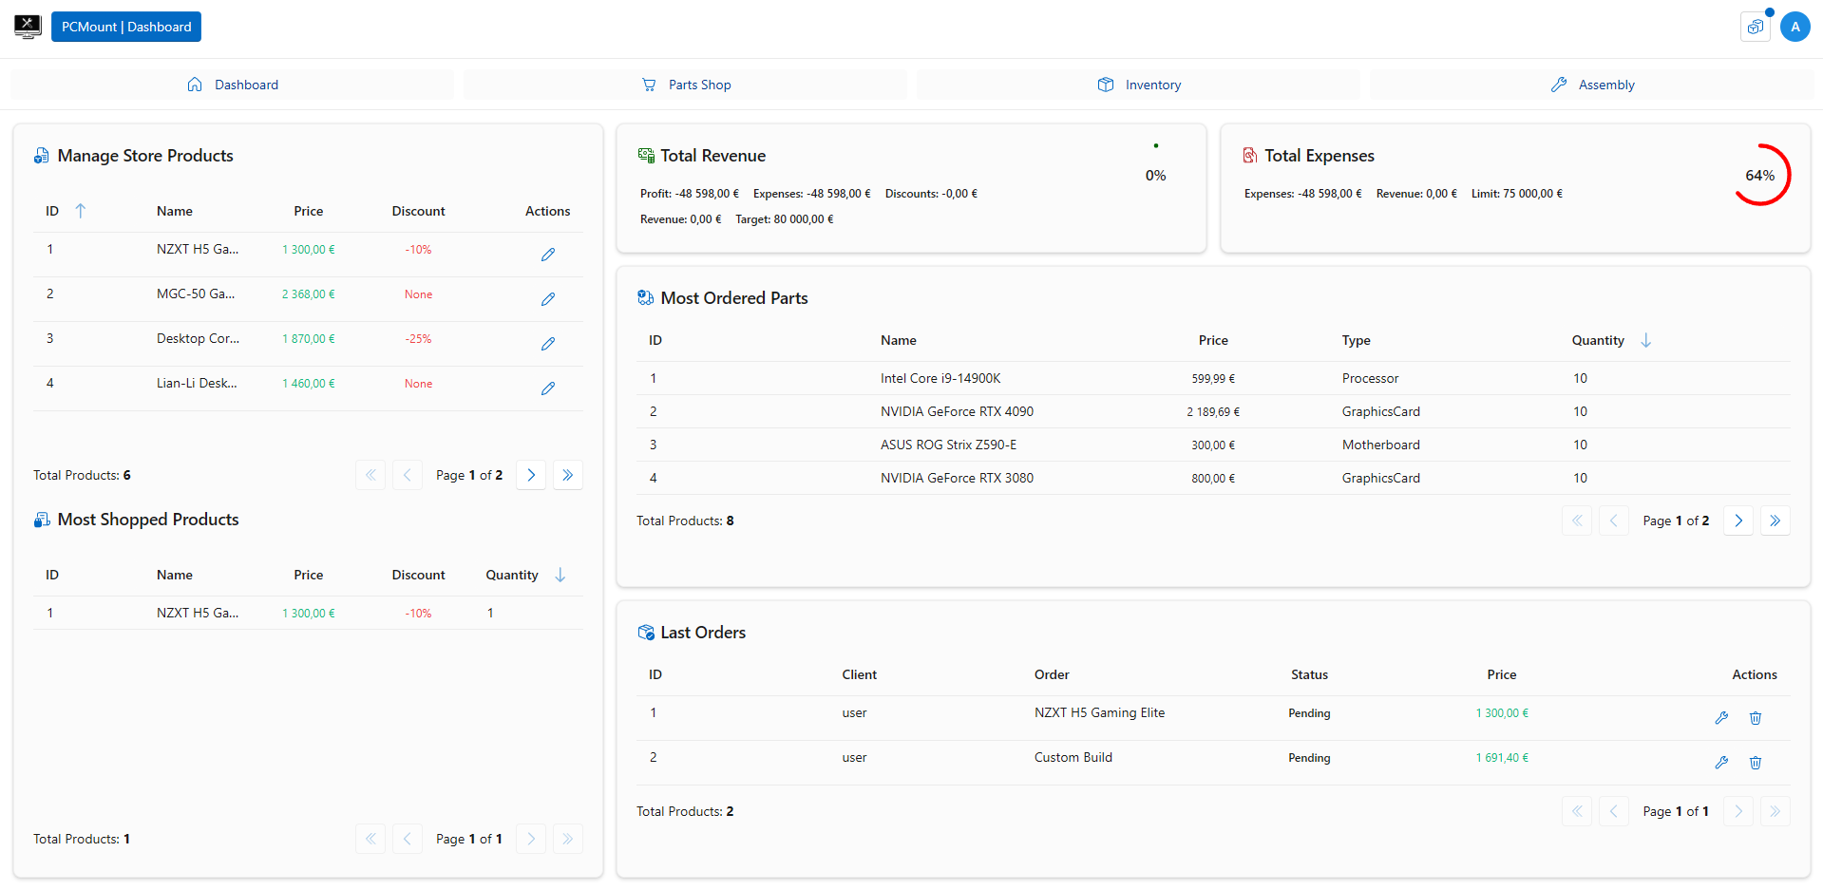The width and height of the screenshot is (1823, 890).
Task: Click the Most Shopped Products header icon
Action: coord(42,520)
